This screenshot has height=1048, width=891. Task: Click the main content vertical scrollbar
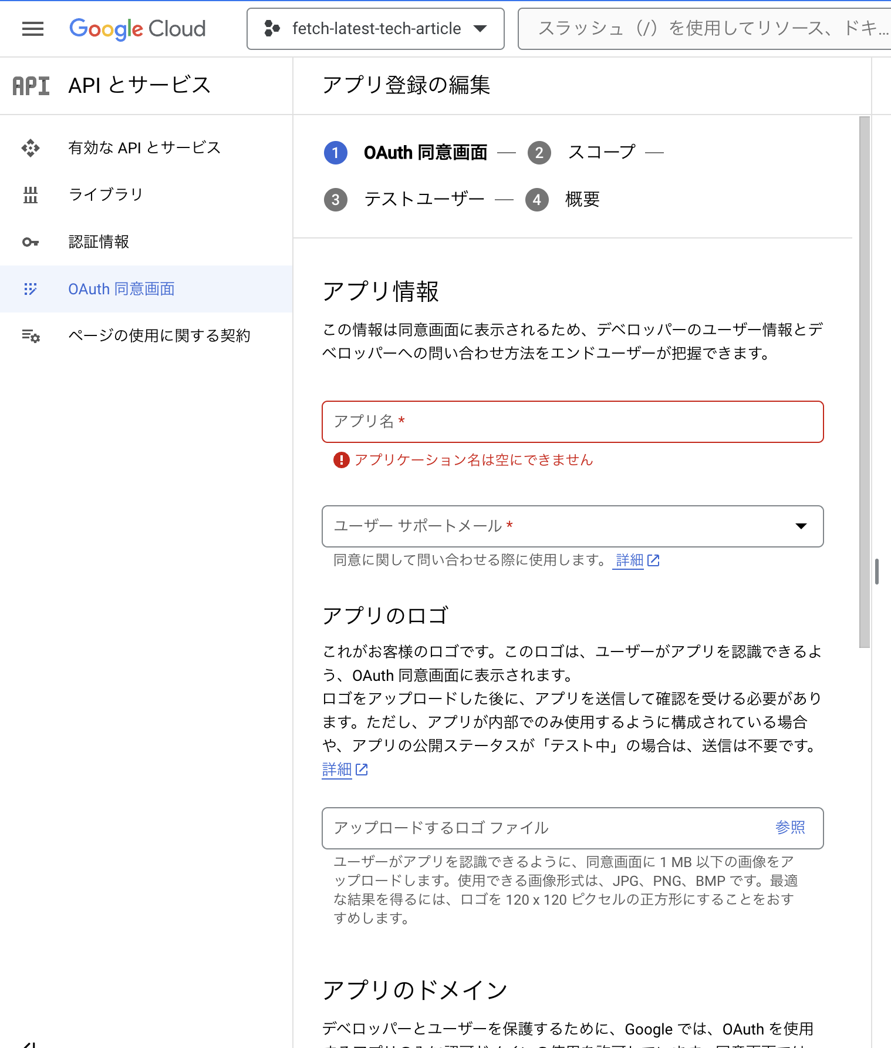click(x=864, y=382)
